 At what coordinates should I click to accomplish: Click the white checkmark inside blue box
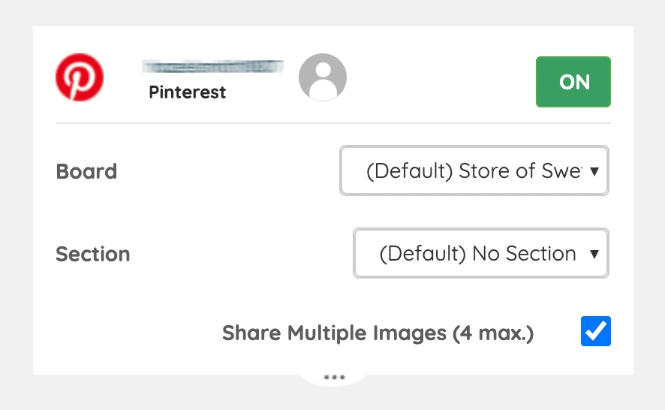click(x=596, y=331)
